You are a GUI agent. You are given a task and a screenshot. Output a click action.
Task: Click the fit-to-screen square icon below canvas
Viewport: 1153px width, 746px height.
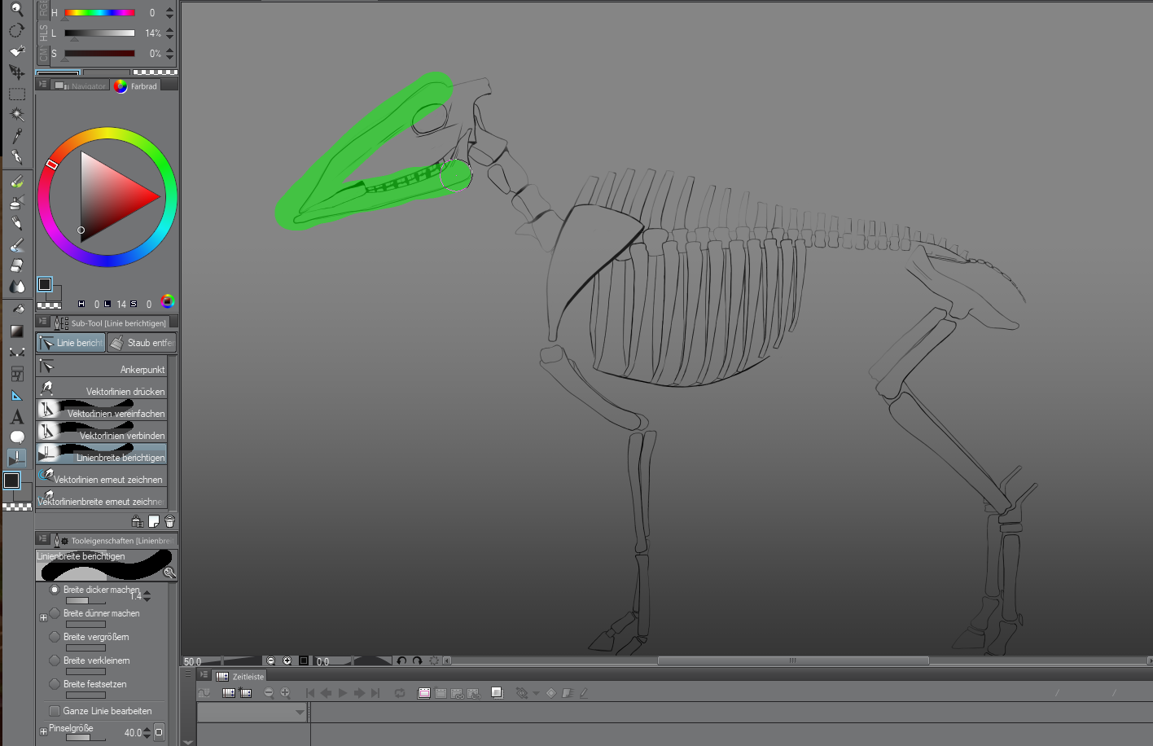pos(303,661)
